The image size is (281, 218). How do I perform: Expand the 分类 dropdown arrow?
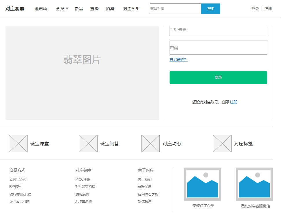coord(67,8)
